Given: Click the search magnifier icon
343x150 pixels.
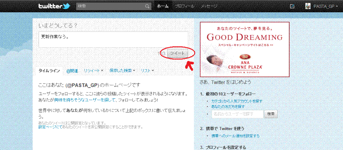Looking at the screenshot, I should click(x=147, y=7).
